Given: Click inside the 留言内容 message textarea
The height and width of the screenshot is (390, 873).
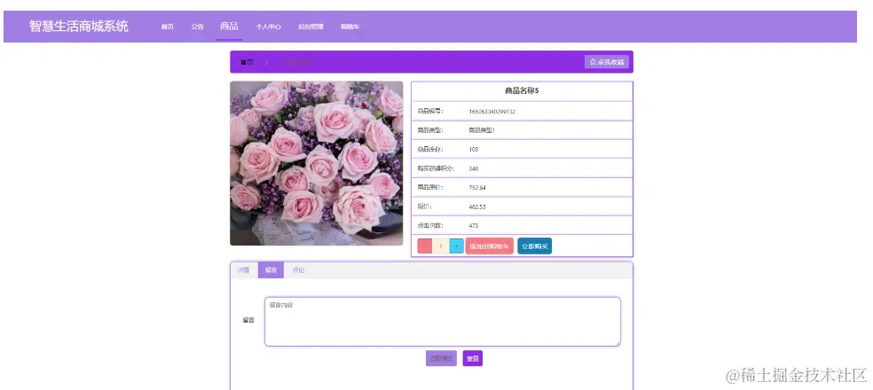Looking at the screenshot, I should click(442, 322).
